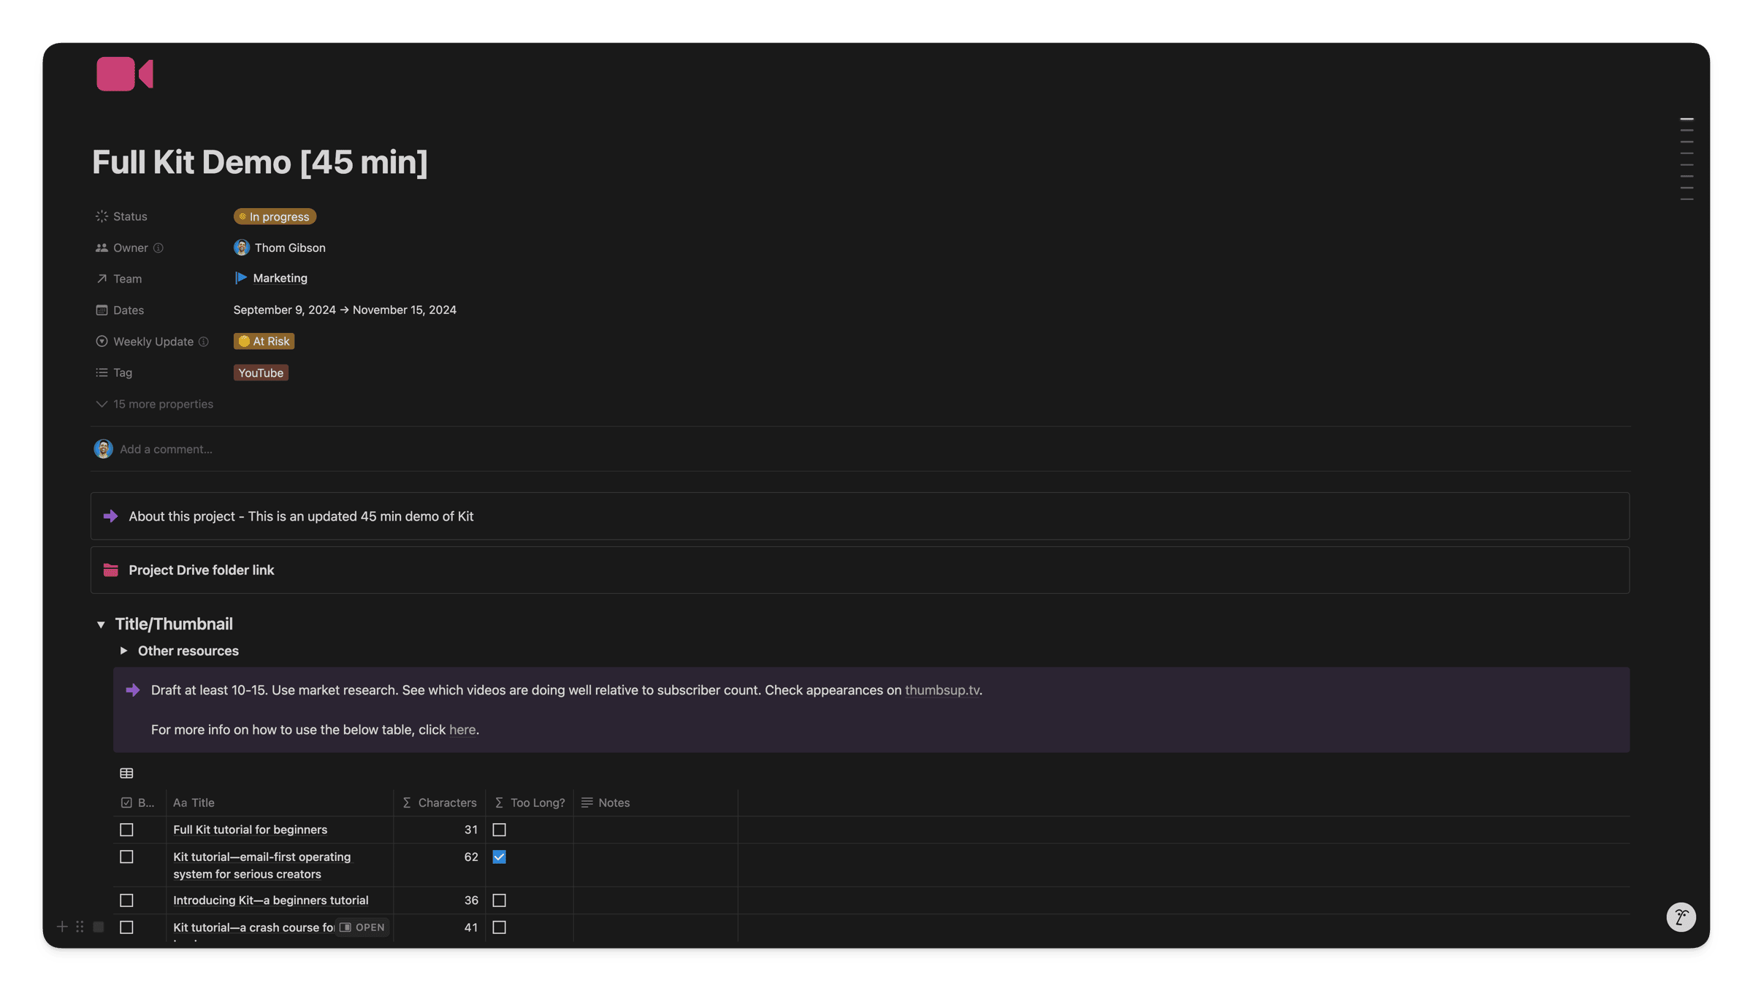Click the About this project callout text
1753x991 pixels.
[301, 516]
